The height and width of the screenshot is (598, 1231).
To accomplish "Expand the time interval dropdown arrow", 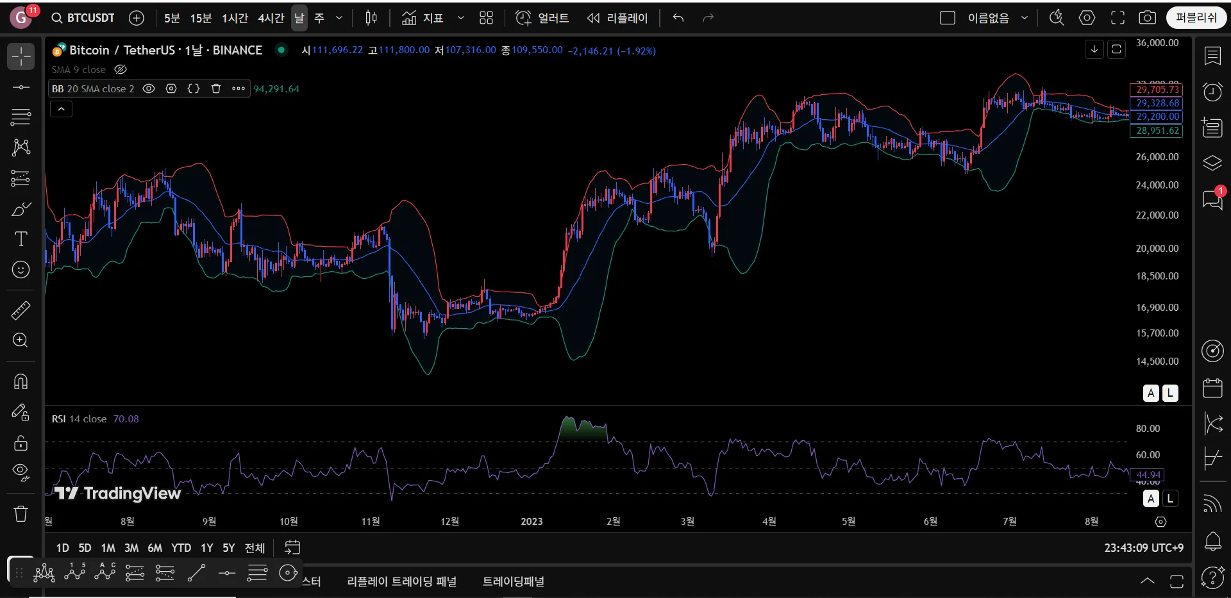I will [x=339, y=18].
